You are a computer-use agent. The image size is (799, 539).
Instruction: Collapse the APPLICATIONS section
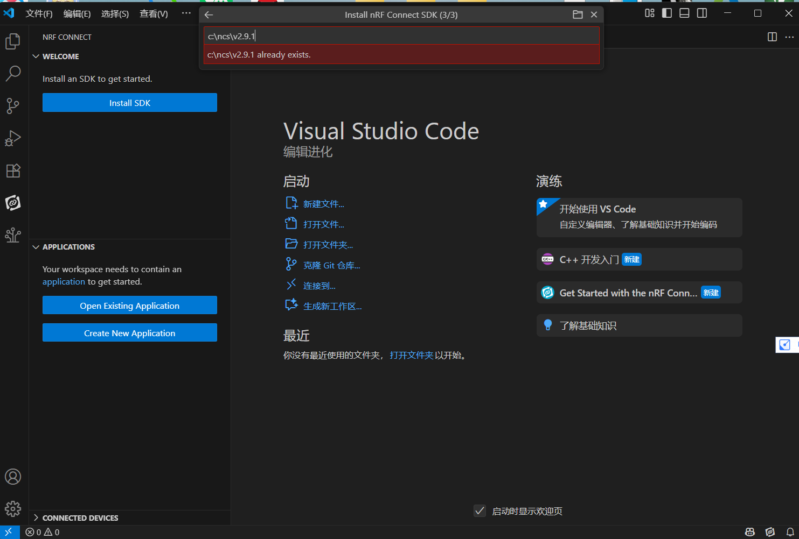pyautogui.click(x=36, y=247)
